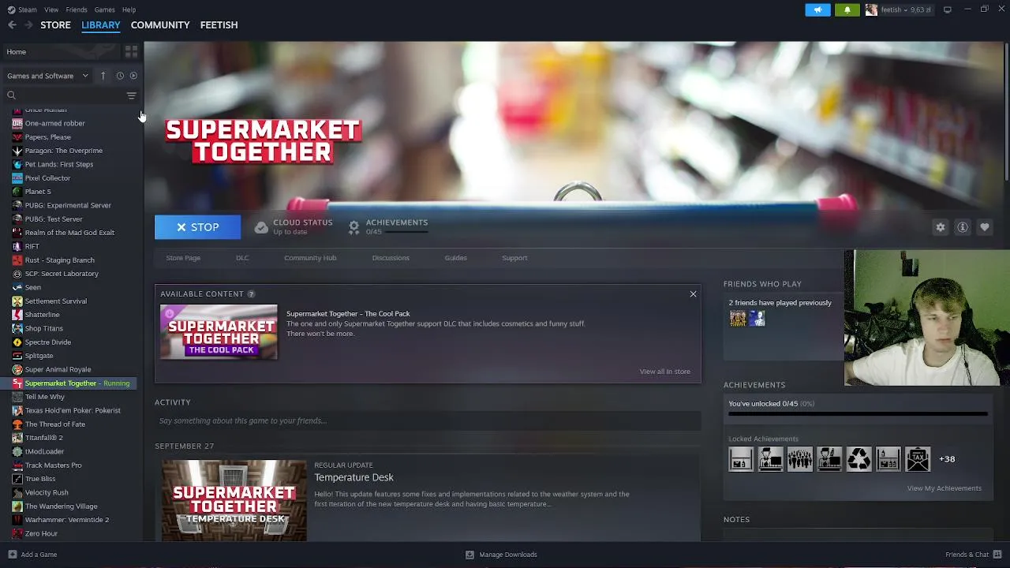The width and height of the screenshot is (1010, 568).
Task: Select Titanfall 2 in the library
Action: click(x=43, y=438)
